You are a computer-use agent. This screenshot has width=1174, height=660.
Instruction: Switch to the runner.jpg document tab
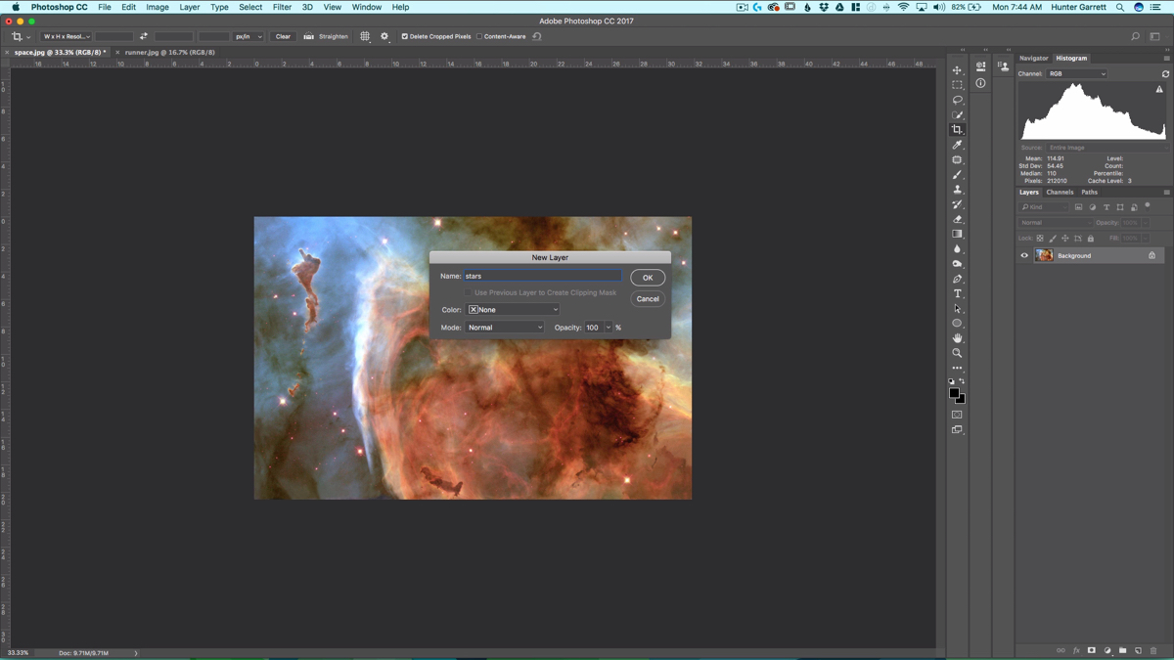(169, 53)
